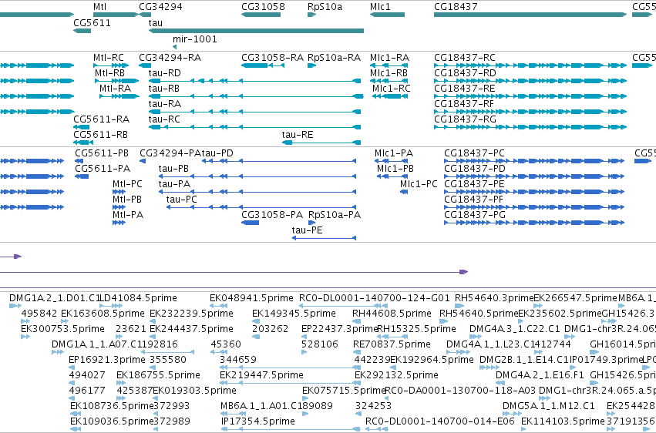The height and width of the screenshot is (433, 656).
Task: Select the tau-PC protein feature
Action: pos(261,207)
